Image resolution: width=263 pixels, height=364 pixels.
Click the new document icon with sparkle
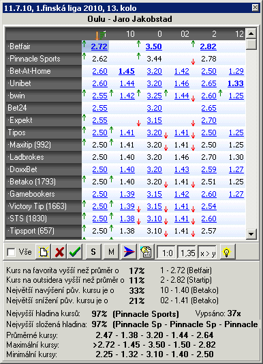[44, 251]
